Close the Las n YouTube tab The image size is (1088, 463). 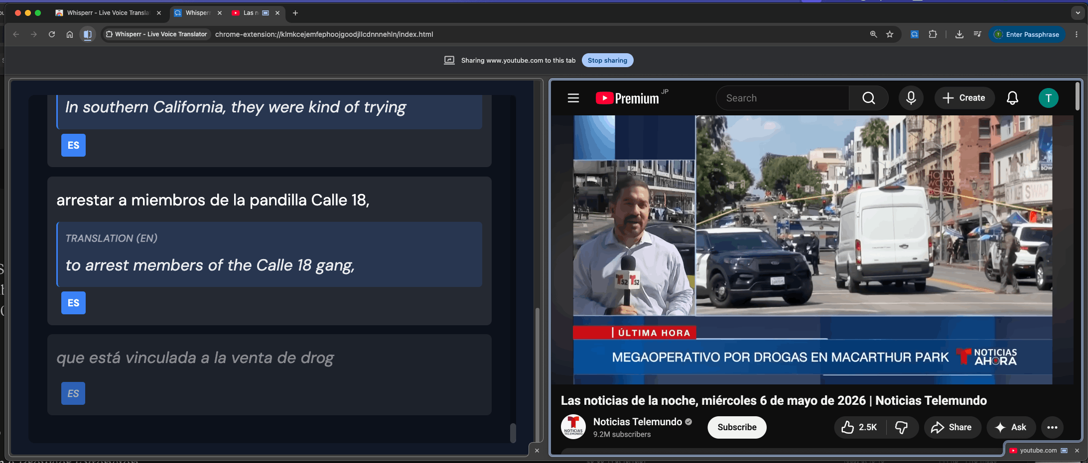(277, 13)
